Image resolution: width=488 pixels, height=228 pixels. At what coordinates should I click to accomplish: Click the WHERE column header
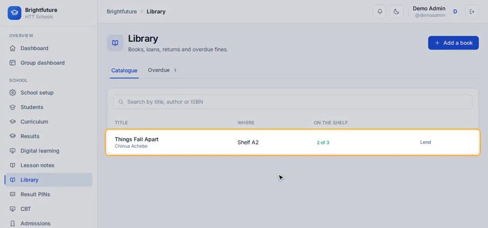click(x=246, y=123)
